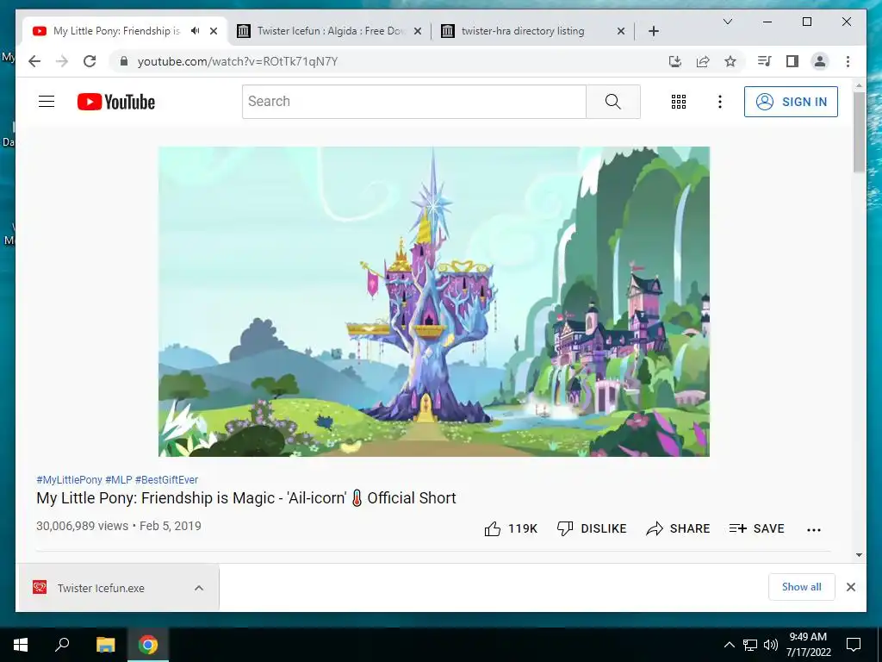882x662 pixels.
Task: Open the taskbar clock and date
Action: coord(808,645)
